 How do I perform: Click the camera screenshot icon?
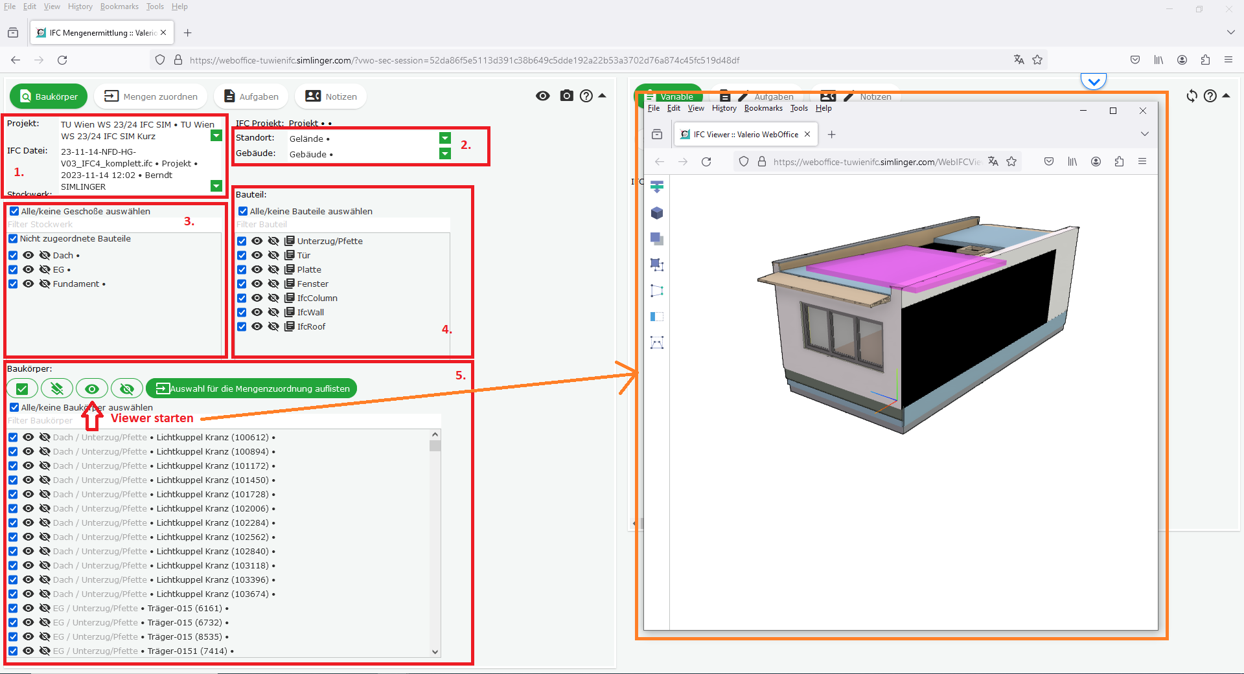(566, 96)
